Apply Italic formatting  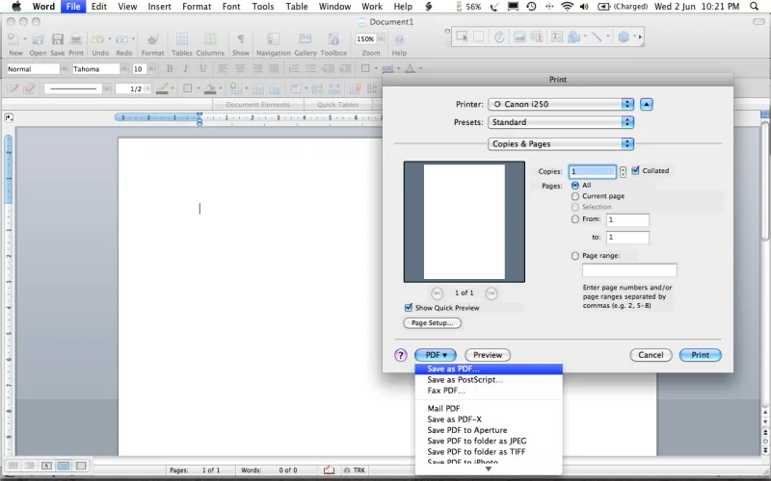pos(186,68)
